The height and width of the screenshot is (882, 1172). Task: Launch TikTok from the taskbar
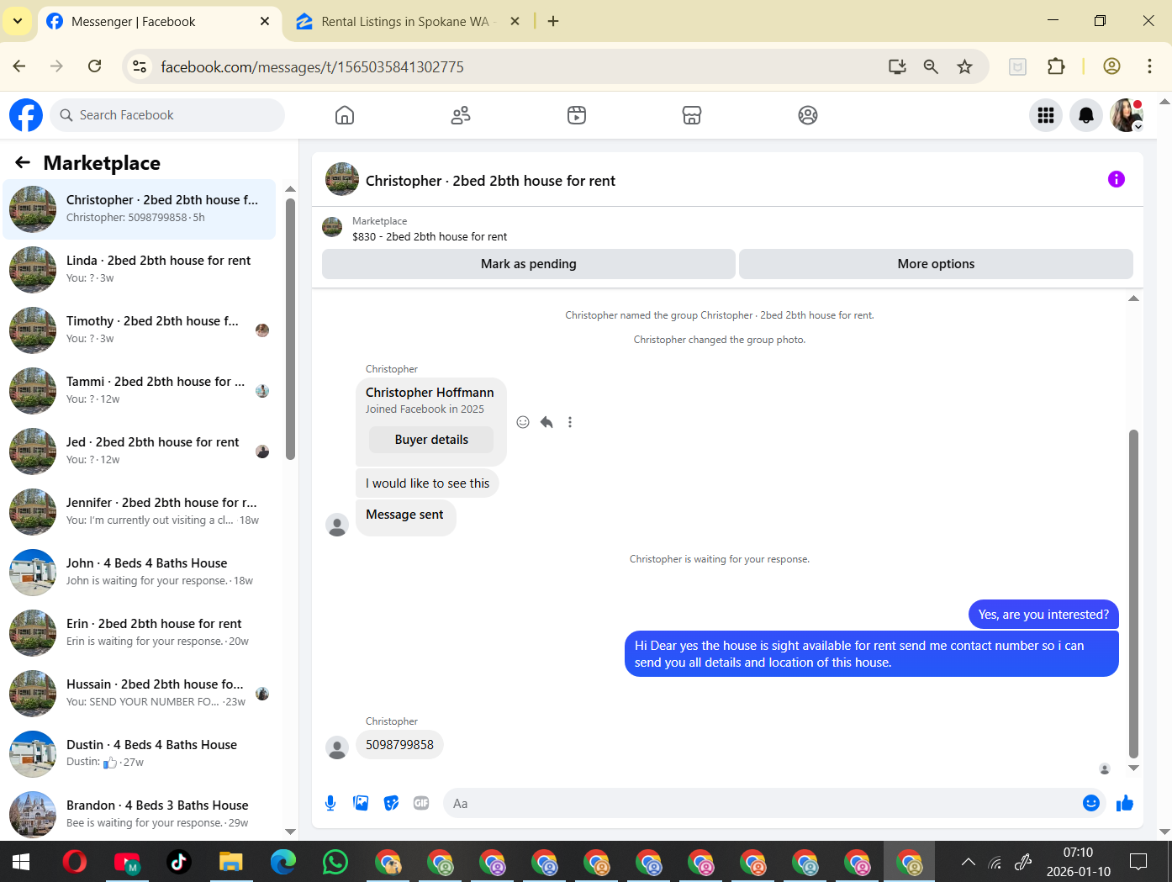click(179, 862)
